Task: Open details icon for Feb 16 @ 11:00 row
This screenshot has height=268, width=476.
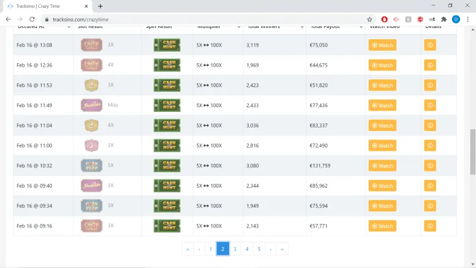Action: 430,145
